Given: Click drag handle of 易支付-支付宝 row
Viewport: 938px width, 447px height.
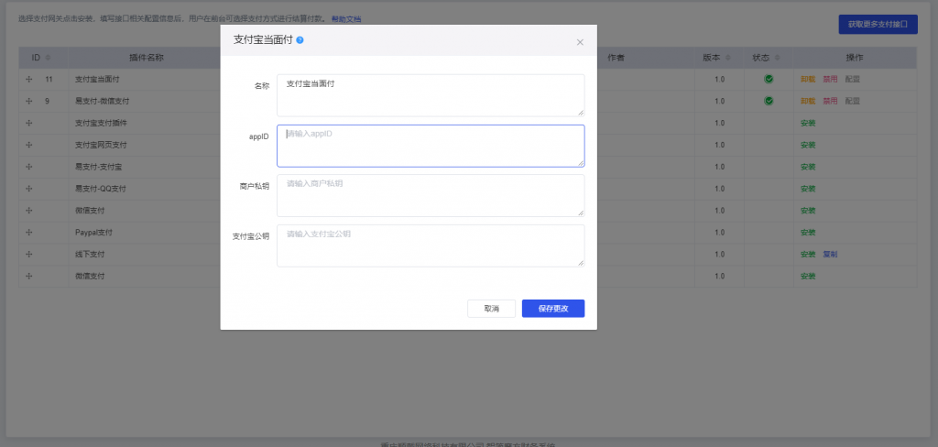Looking at the screenshot, I should [28, 167].
